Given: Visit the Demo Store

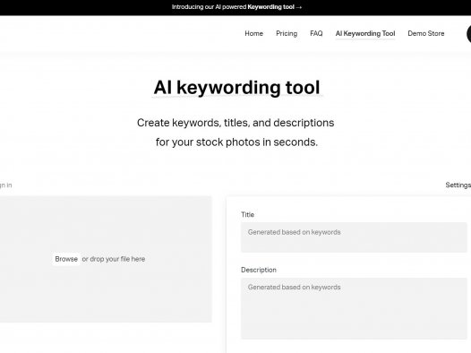Looking at the screenshot, I should (426, 33).
